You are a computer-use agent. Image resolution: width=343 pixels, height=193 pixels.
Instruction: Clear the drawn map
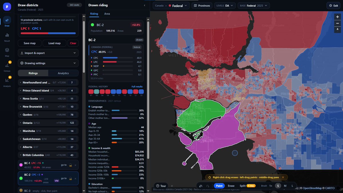click(73, 43)
